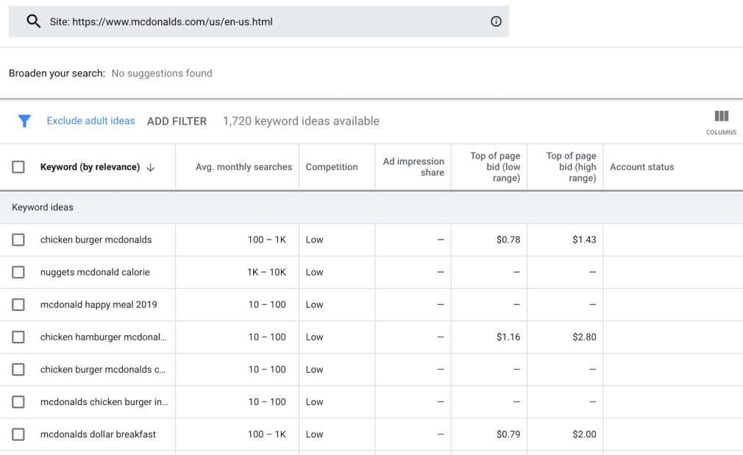Click keyword text chicken burger mcdonalds
743x455 pixels.
(x=96, y=240)
